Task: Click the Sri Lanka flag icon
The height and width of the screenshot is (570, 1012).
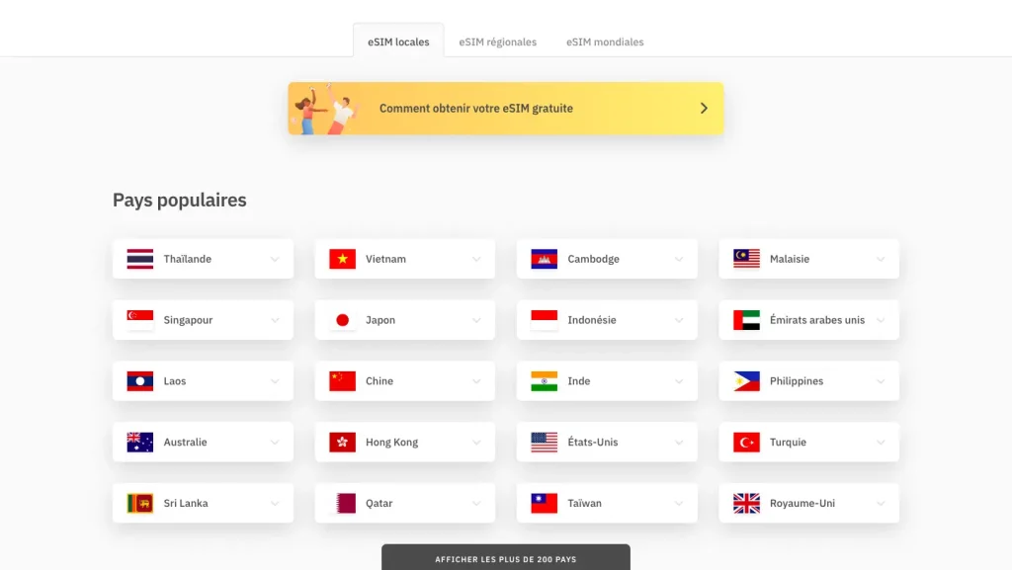Action: [x=139, y=504]
